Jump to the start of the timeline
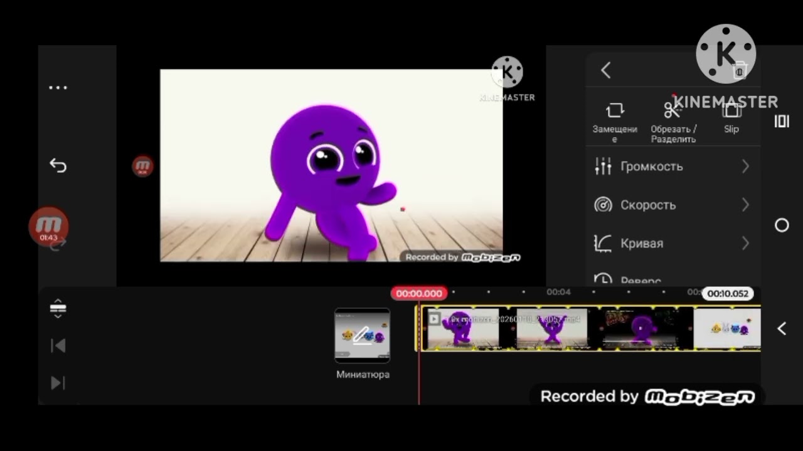803x451 pixels. pos(58,346)
